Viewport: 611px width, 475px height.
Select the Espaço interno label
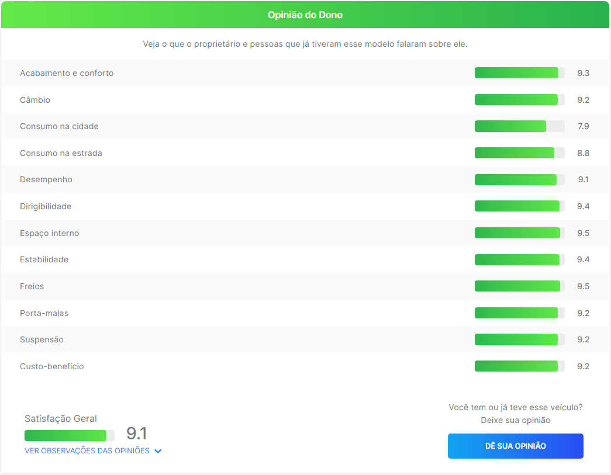coord(50,233)
